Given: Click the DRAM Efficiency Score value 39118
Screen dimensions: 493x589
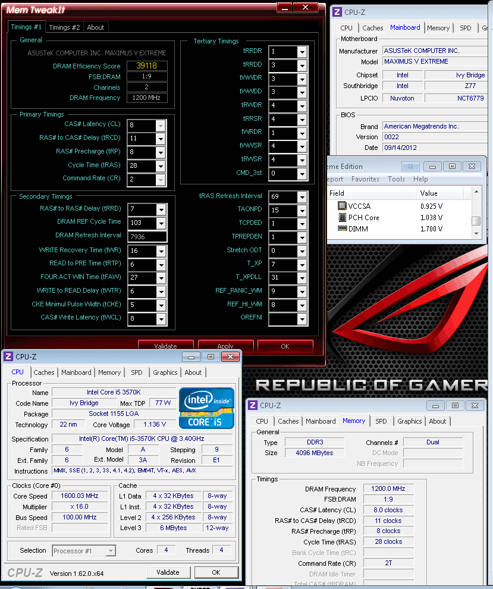Looking at the screenshot, I should pos(147,65).
